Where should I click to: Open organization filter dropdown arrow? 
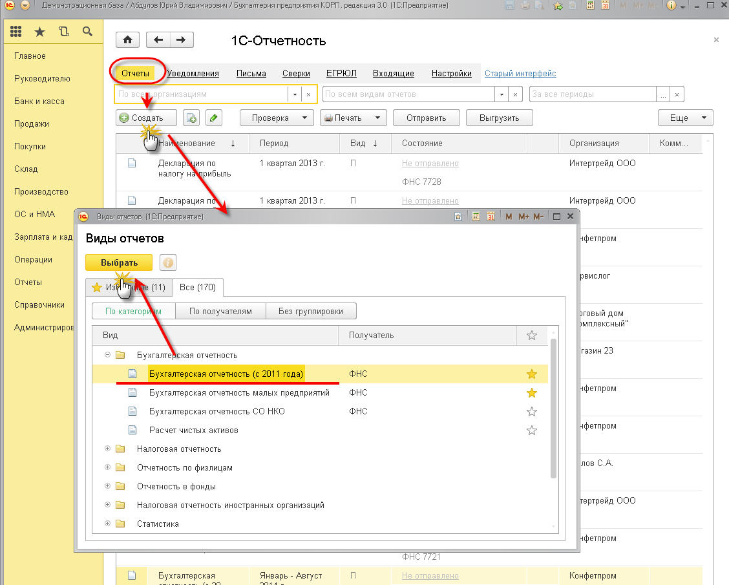295,94
